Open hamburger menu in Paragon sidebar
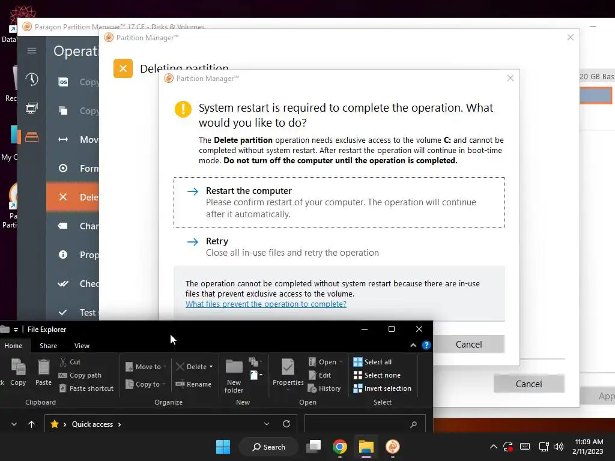 click(32, 50)
